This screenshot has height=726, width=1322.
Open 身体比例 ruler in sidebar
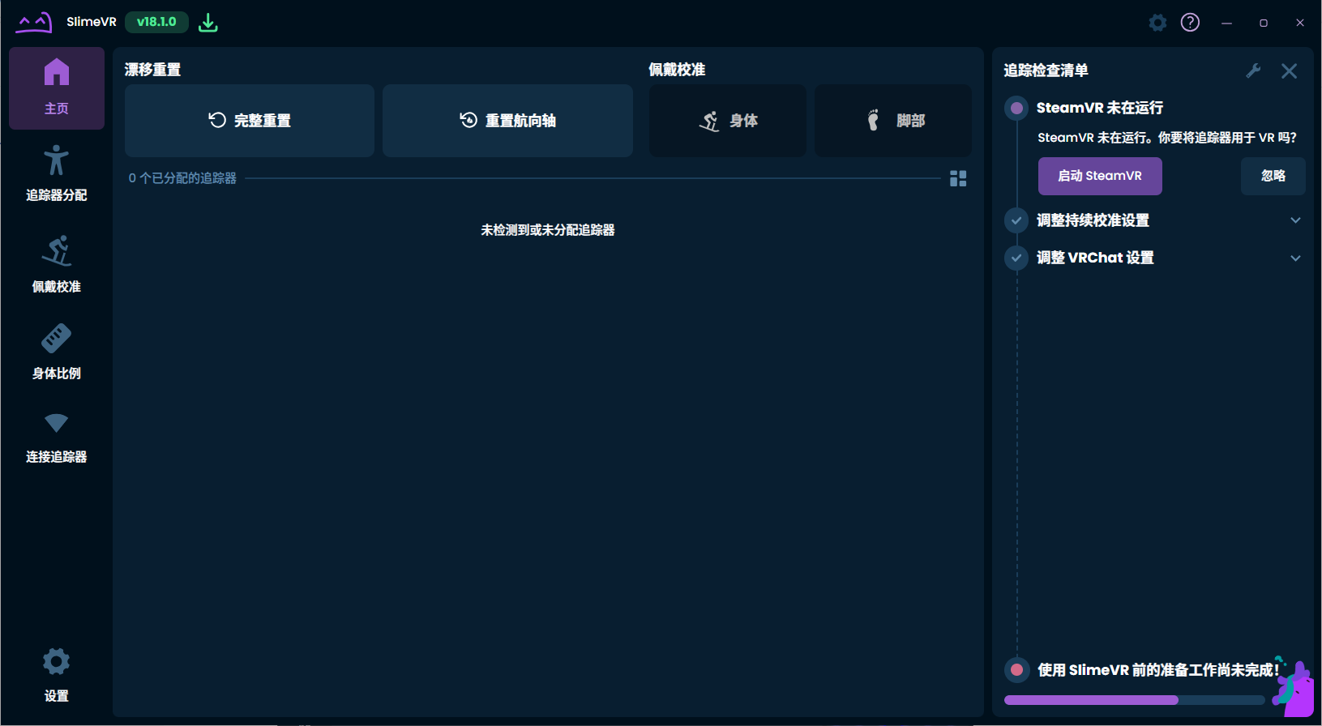pyautogui.click(x=57, y=351)
